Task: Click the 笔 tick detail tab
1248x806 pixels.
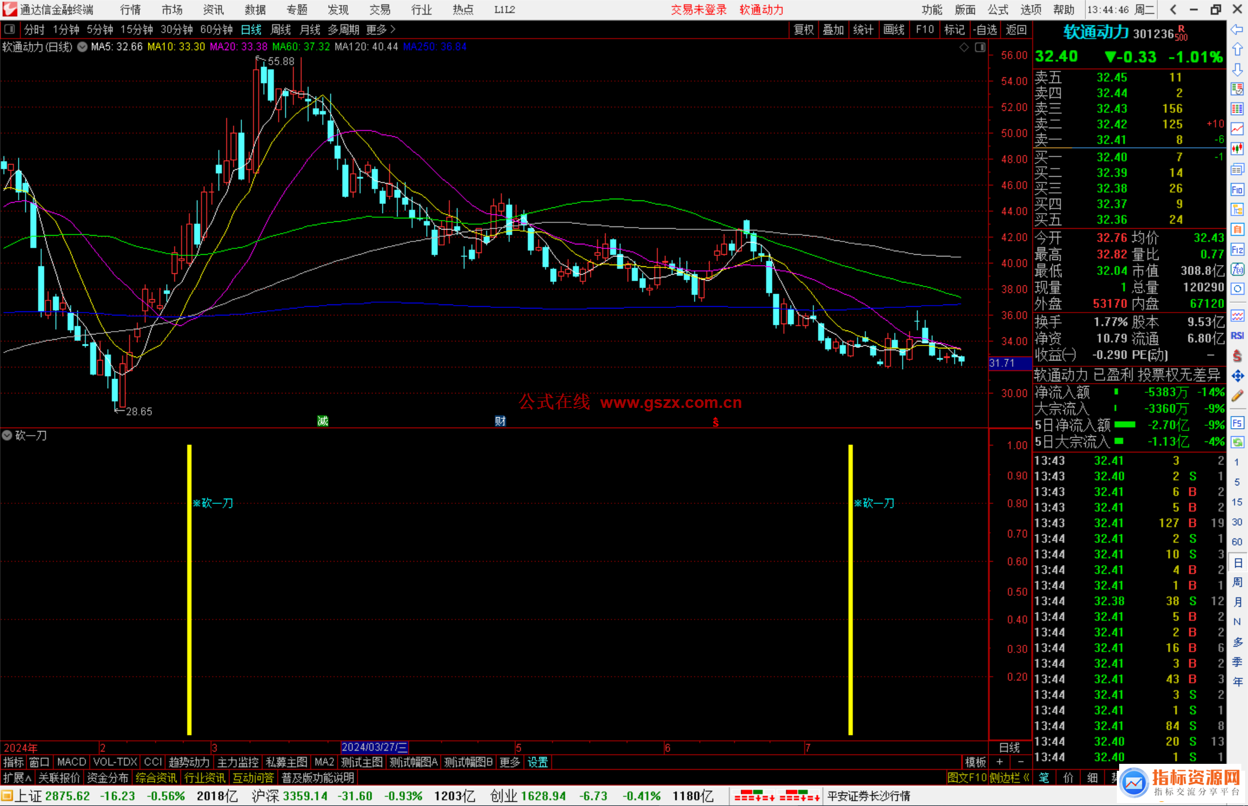Action: 1044,778
